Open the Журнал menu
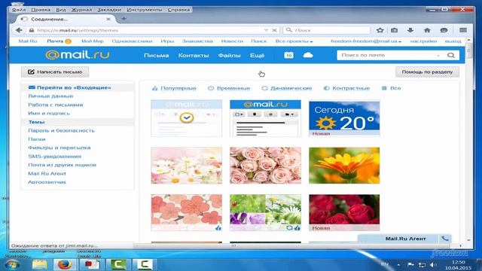The image size is (482, 271). [81, 10]
